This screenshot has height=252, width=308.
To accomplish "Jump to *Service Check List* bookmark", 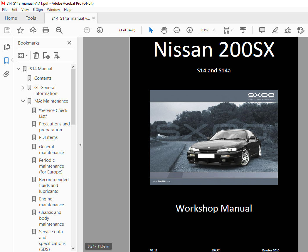I will click(53, 113).
